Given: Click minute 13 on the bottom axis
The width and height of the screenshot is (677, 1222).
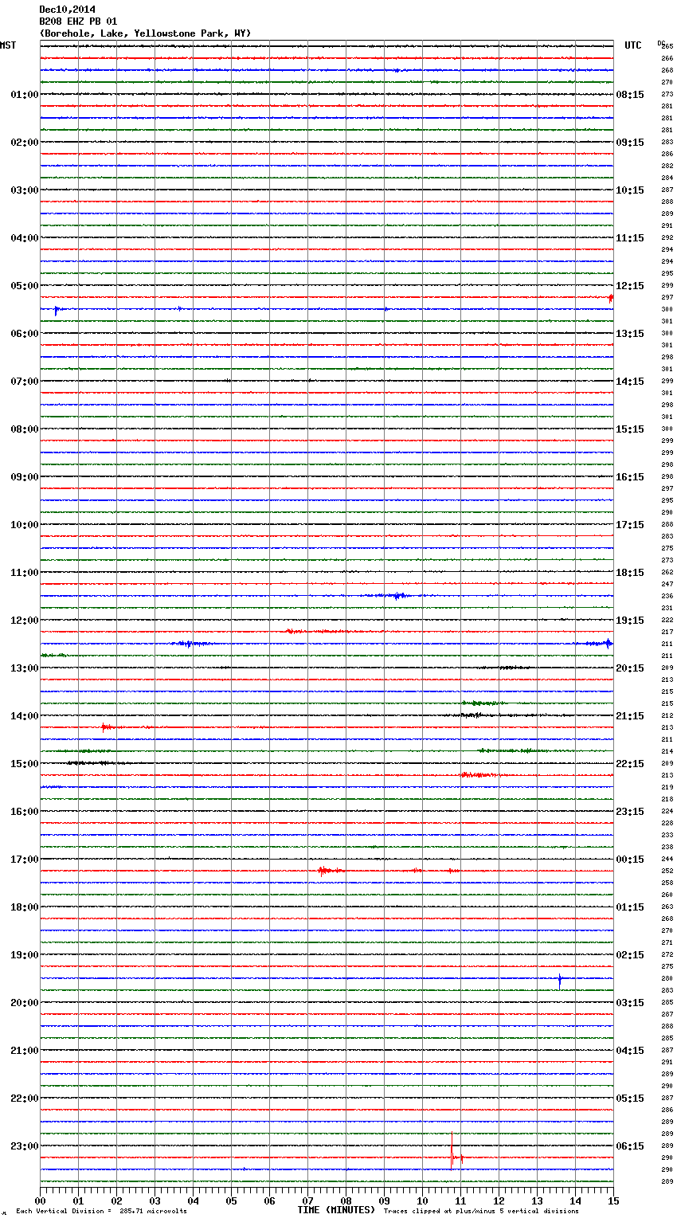Looking at the screenshot, I should pos(537,1201).
